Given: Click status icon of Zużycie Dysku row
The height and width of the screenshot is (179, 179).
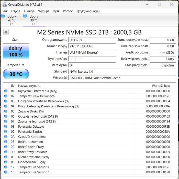Looking at the screenshot, I should point(6,111).
